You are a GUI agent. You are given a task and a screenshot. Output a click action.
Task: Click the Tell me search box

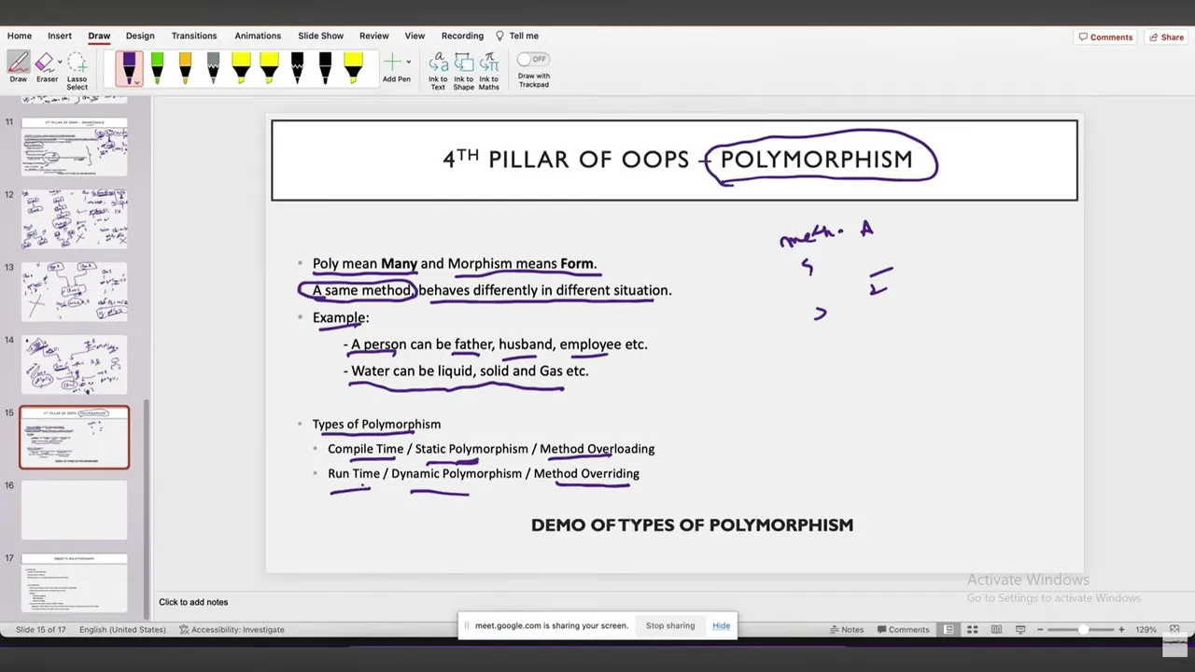pos(517,35)
